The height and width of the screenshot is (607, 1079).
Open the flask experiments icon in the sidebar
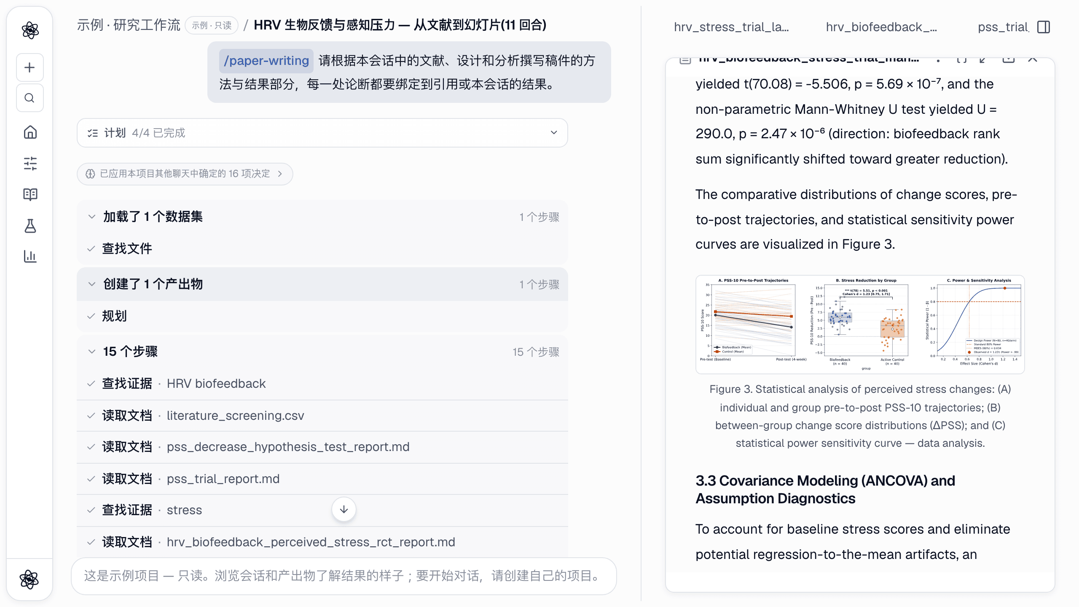[x=30, y=226]
